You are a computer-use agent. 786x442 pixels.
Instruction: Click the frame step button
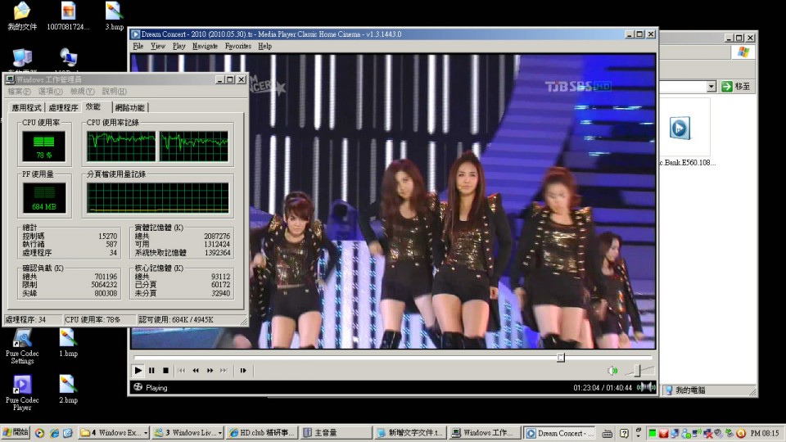243,371
